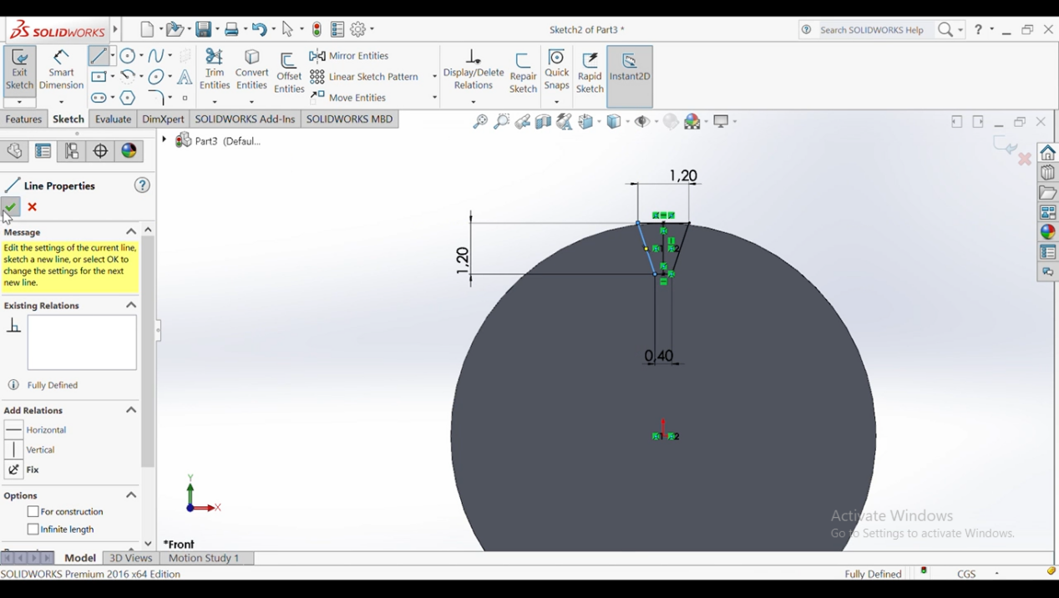Click the Exit Sketch icon
Image resolution: width=1059 pixels, height=598 pixels.
click(x=19, y=71)
